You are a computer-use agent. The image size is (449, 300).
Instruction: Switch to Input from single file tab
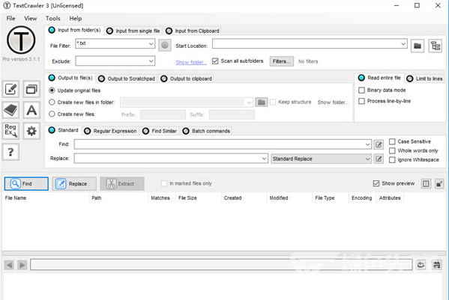coord(133,31)
